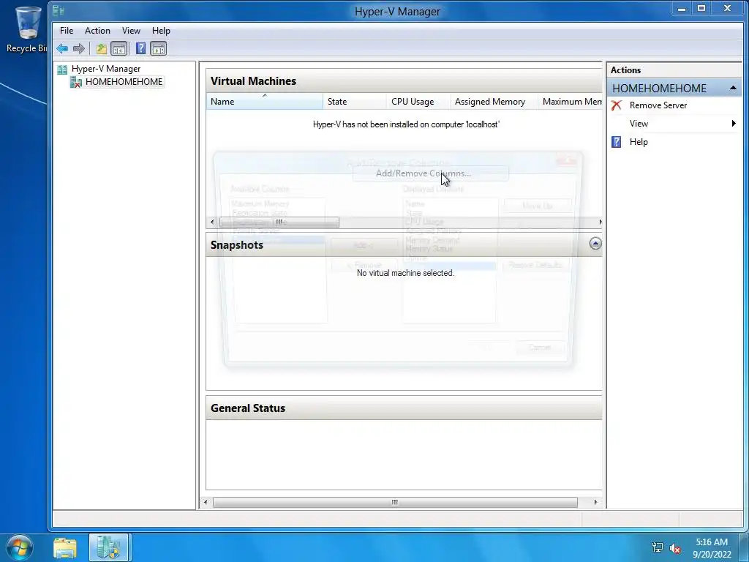
Task: Click the 'No virtual machine selected.' text
Action: tap(405, 273)
